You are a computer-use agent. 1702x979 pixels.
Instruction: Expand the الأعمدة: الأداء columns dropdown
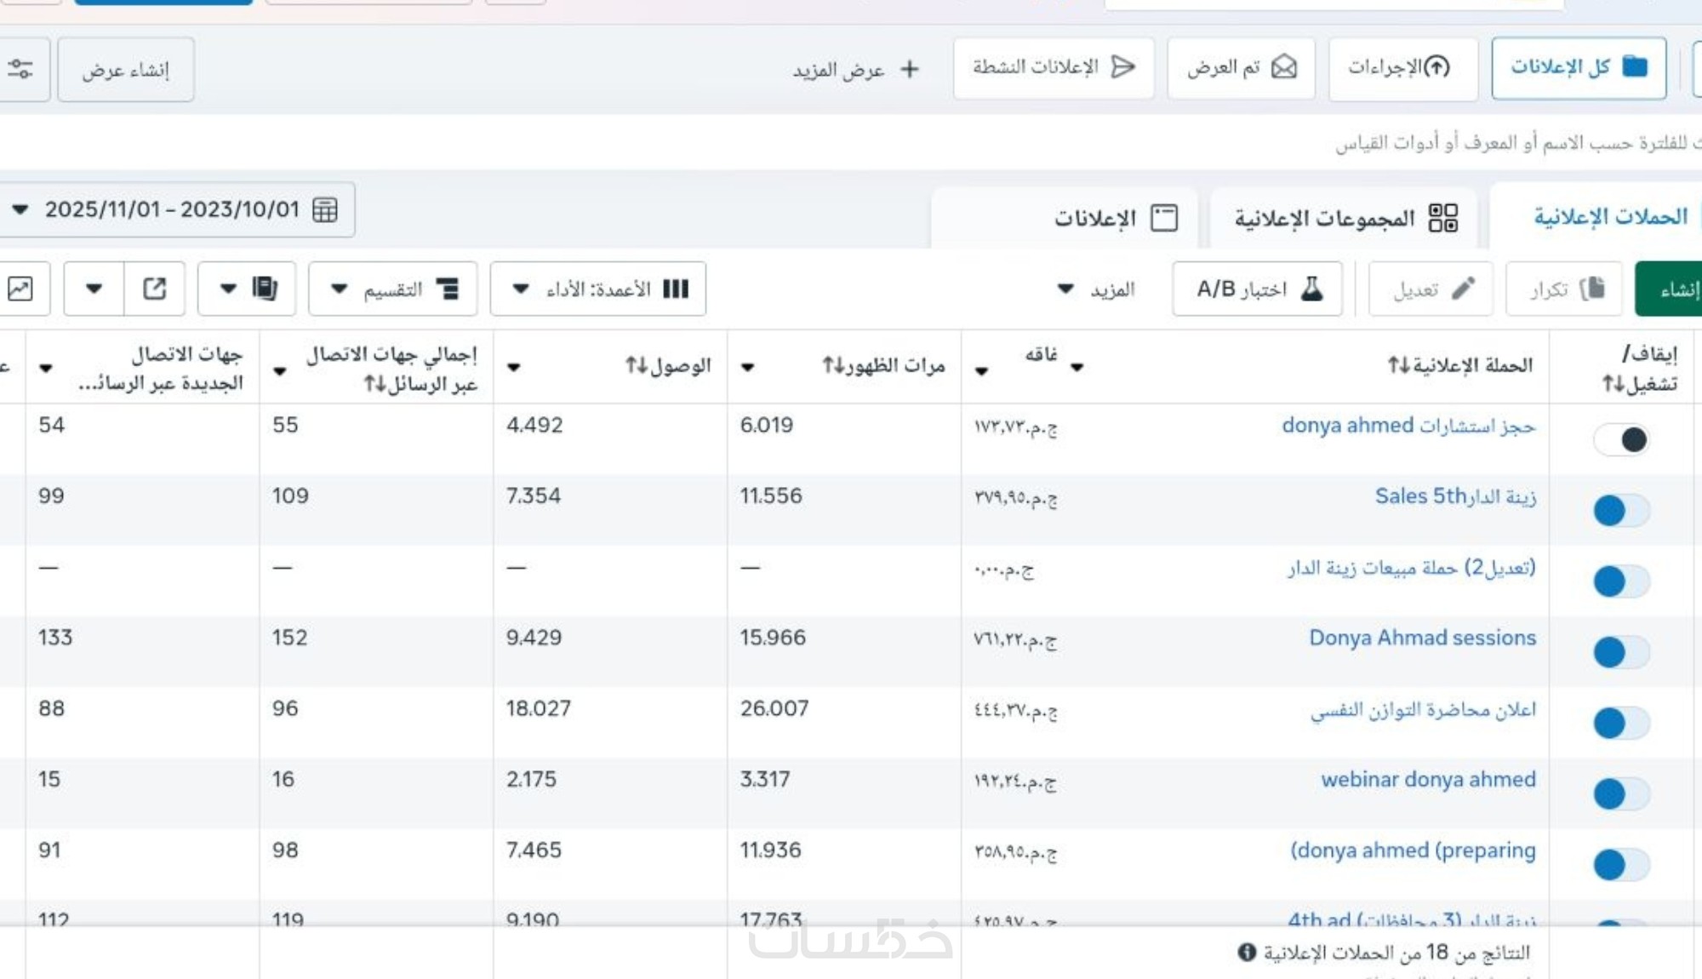598,289
